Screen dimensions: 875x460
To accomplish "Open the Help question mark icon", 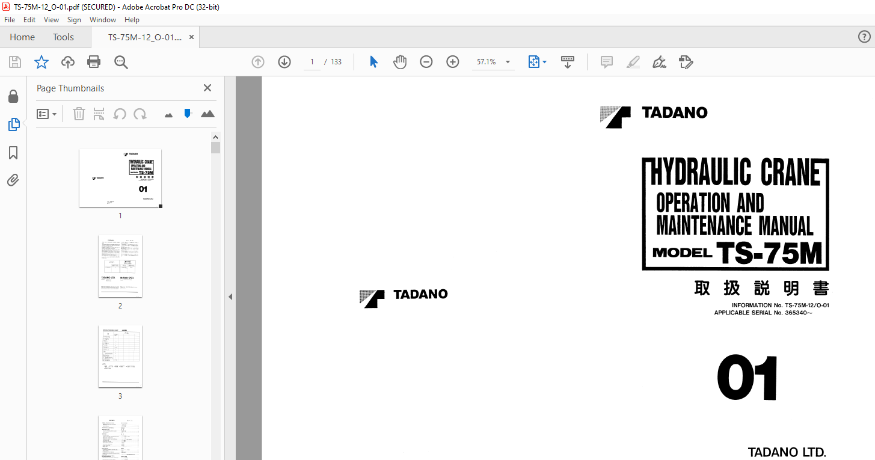I will tap(864, 37).
